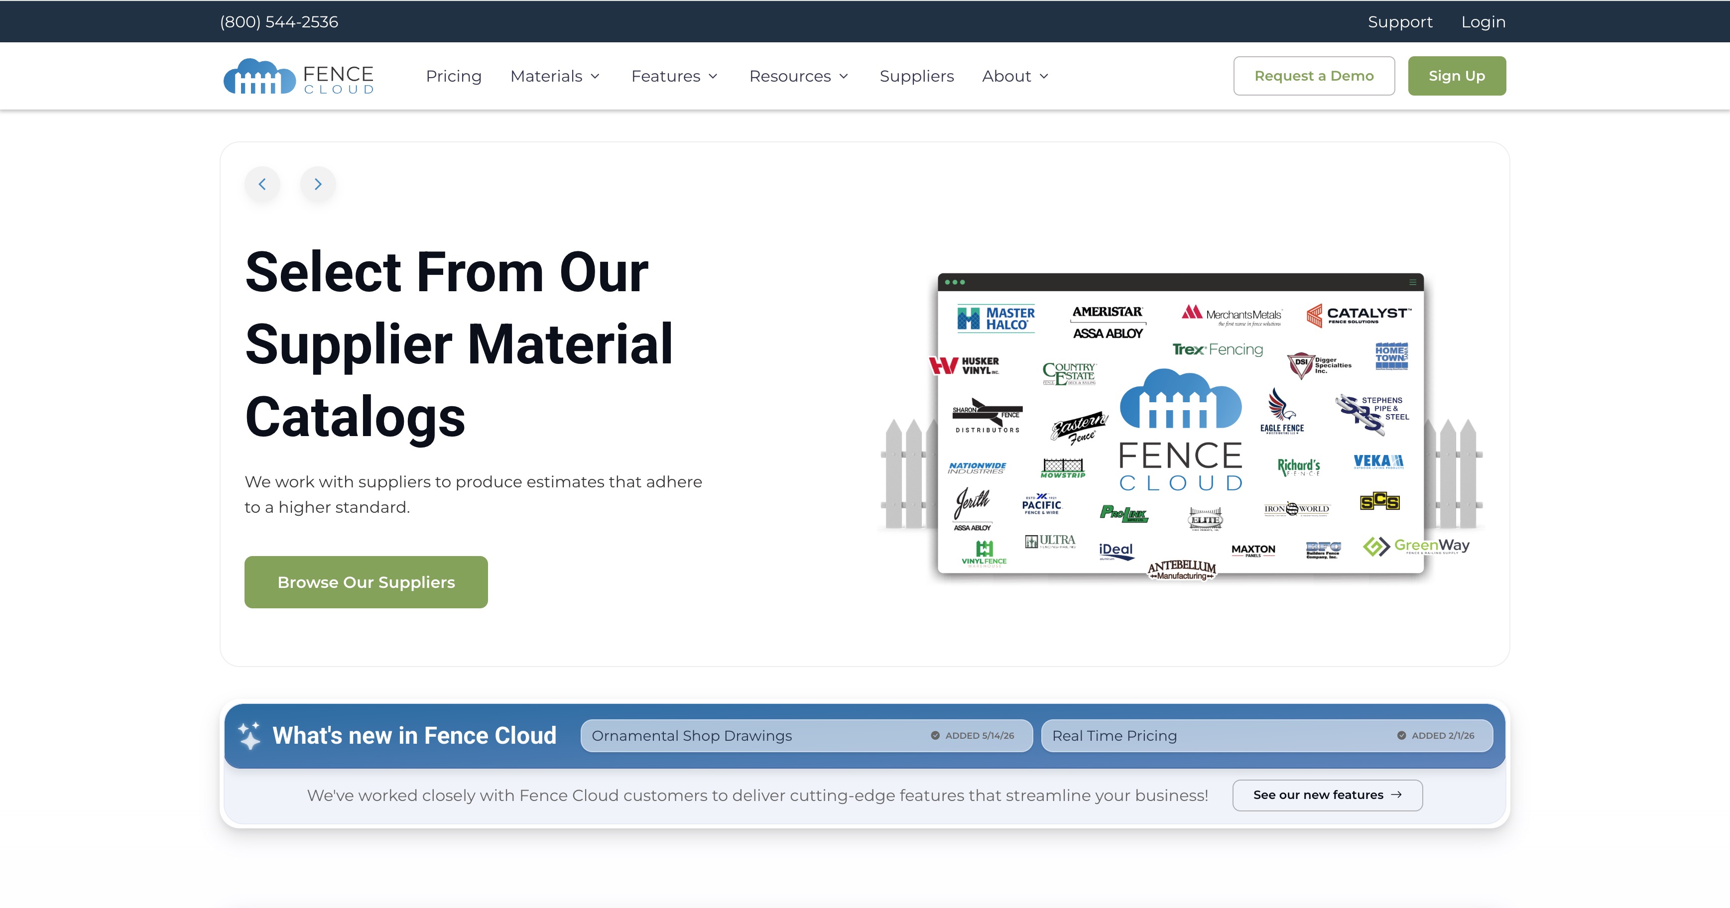1730x908 pixels.
Task: Open the Pricing page
Action: [454, 77]
